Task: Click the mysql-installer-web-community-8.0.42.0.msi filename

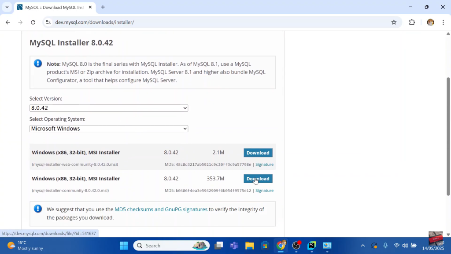Action: pos(75,164)
